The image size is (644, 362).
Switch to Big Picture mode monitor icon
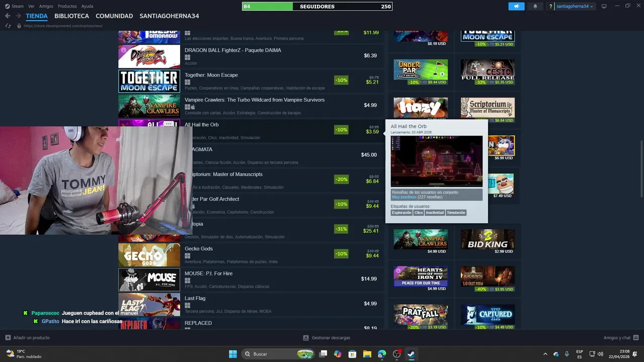point(604,6)
